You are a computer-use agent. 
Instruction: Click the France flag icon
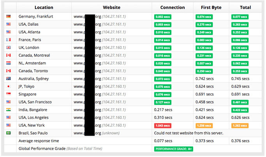tap(8, 40)
